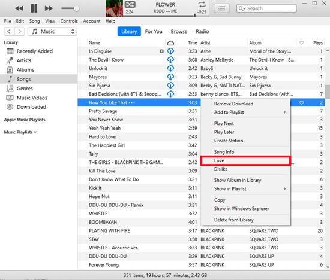Switch to the Browse tab
The height and width of the screenshot is (280, 330).
click(x=179, y=32)
